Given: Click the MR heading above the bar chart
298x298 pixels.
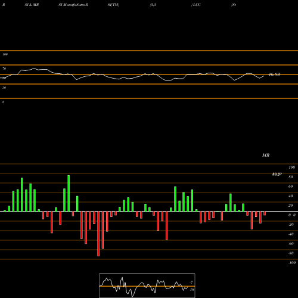Looking at the screenshot, I should pos(266,155).
